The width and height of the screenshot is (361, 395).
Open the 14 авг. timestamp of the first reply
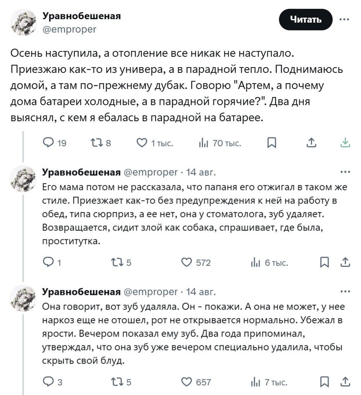coord(201,172)
